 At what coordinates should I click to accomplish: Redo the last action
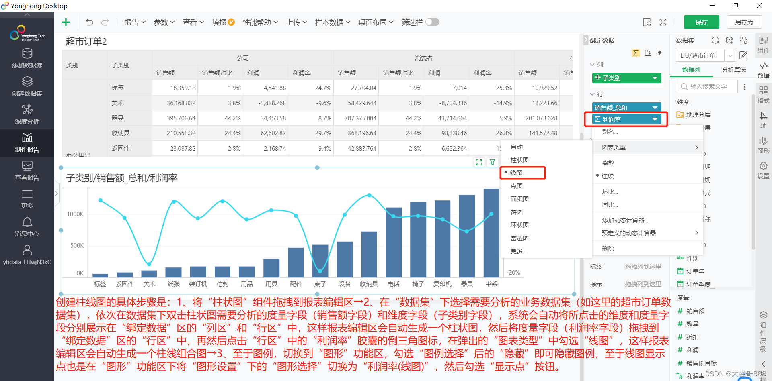[x=105, y=22]
